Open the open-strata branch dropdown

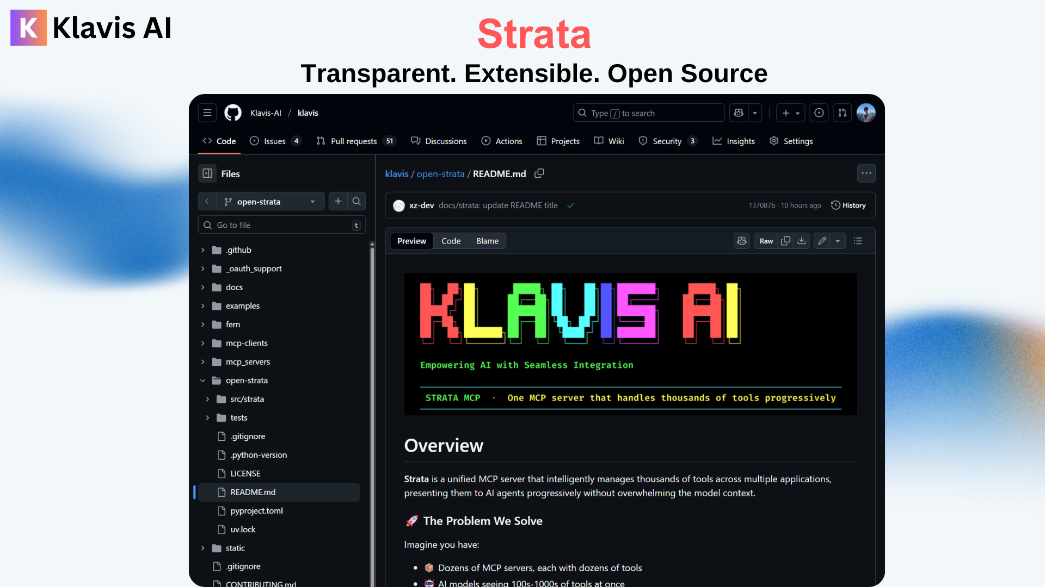(x=270, y=201)
